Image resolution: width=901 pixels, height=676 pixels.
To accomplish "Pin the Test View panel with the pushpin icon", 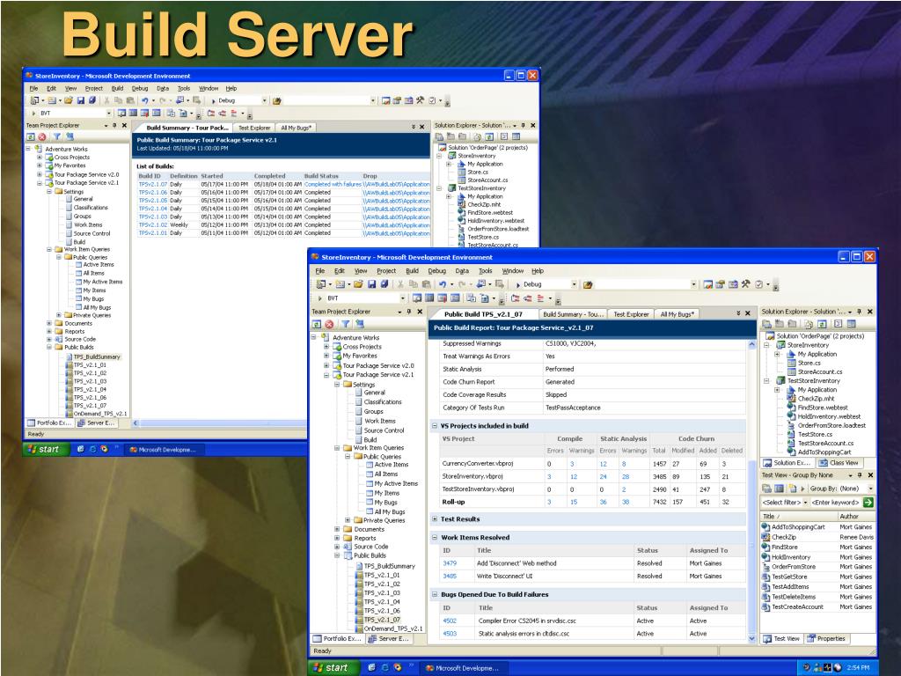I will (860, 475).
